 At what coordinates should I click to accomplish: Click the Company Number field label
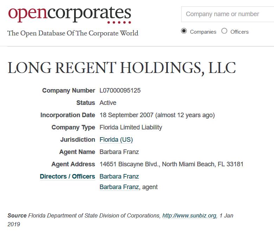coord(68,91)
